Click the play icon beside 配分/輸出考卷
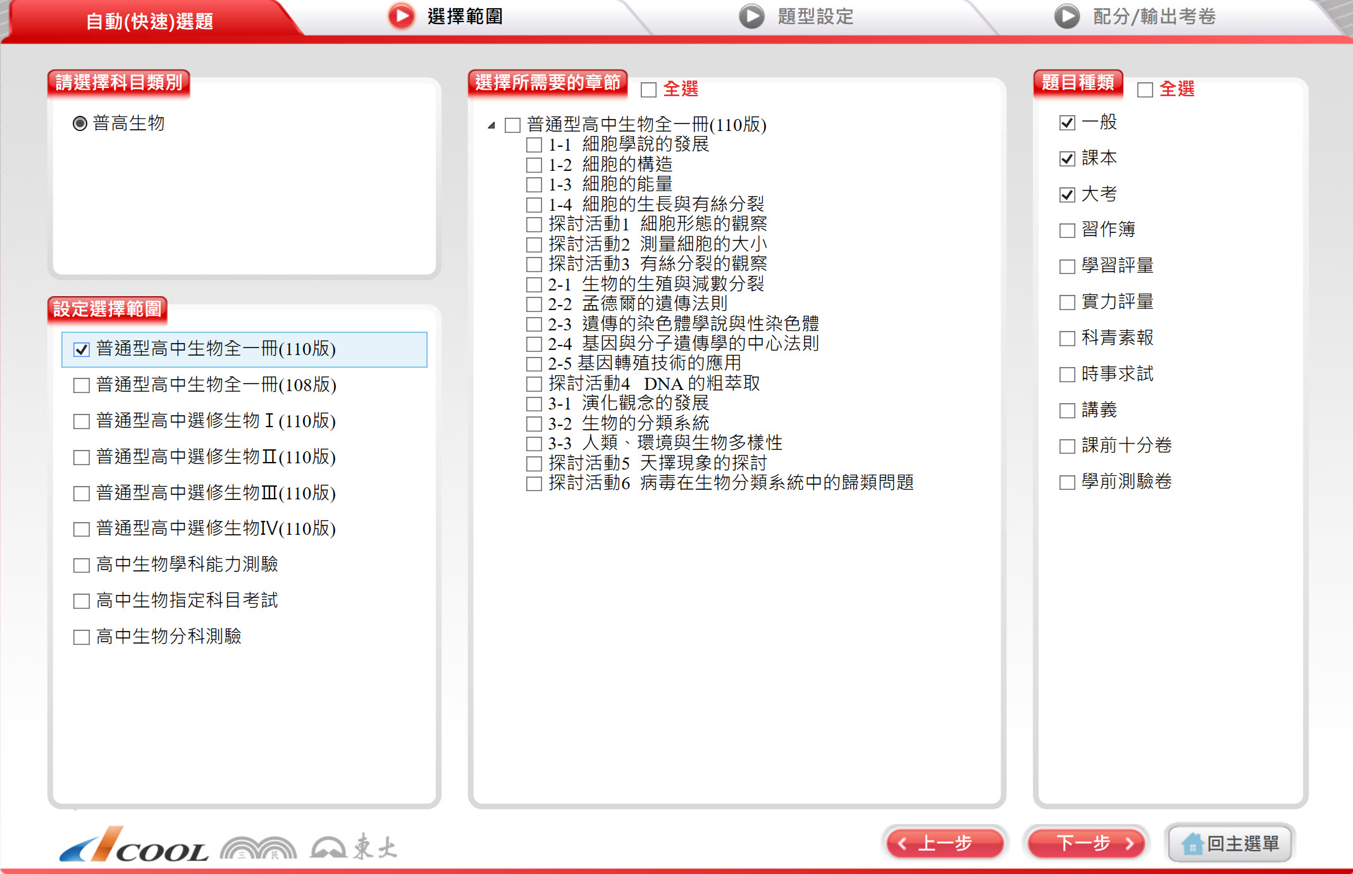 tap(1066, 16)
